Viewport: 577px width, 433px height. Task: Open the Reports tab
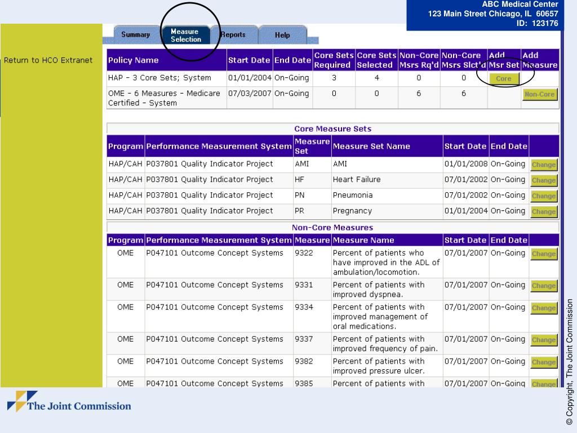[x=233, y=34]
